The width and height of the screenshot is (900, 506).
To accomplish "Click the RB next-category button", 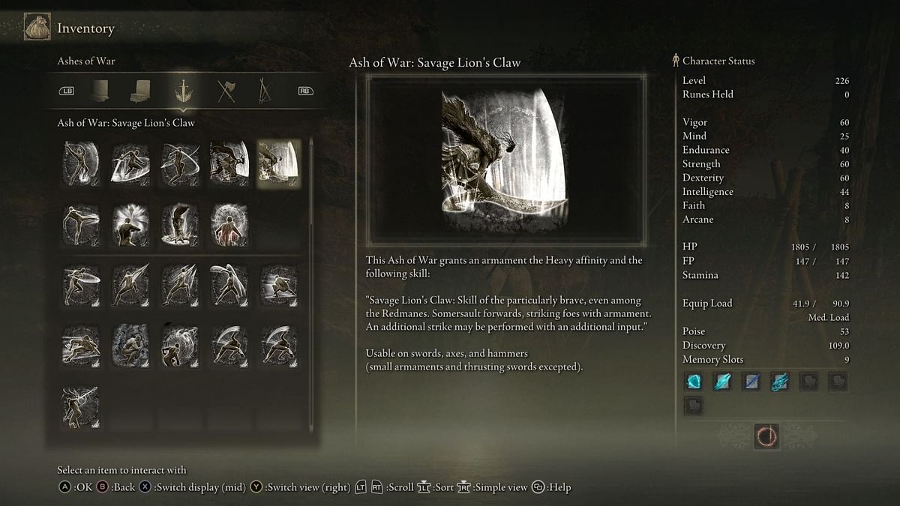I will tap(305, 91).
